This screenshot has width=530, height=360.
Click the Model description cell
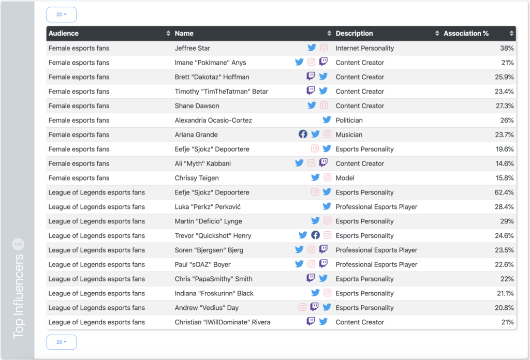[345, 178]
